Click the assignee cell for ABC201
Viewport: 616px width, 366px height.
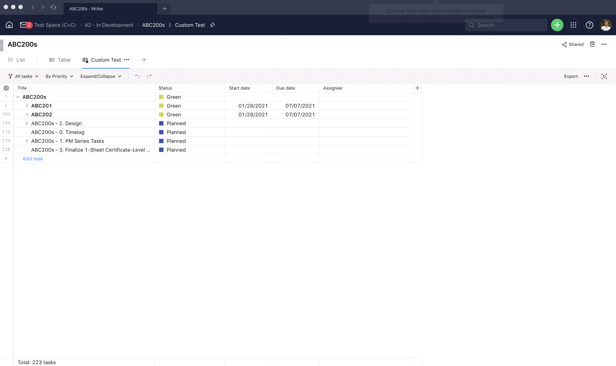(366, 106)
